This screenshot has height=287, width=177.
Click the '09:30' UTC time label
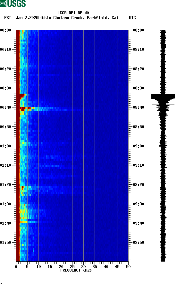pyautogui.click(x=139, y=204)
